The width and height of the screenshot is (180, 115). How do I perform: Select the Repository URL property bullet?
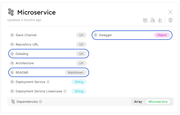(x=12, y=44)
